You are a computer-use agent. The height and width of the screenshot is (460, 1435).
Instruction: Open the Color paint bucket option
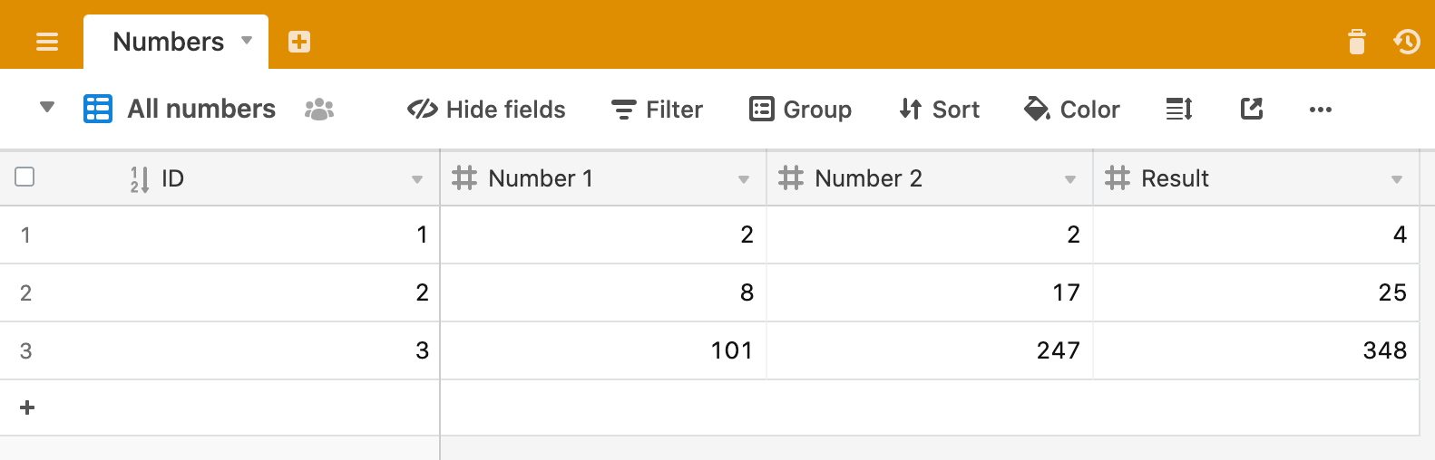click(x=1072, y=110)
